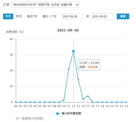
Task: Click the tooltip time 12:00 ~ 13:00
Action: tap(89, 63)
